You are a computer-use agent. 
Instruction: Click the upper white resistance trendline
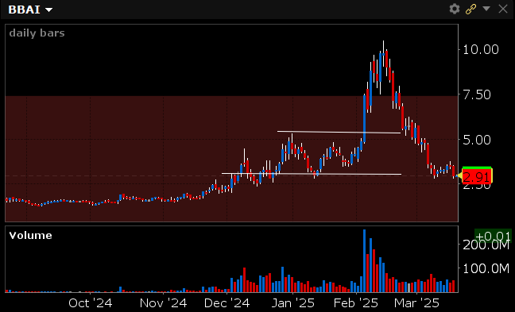click(339, 133)
